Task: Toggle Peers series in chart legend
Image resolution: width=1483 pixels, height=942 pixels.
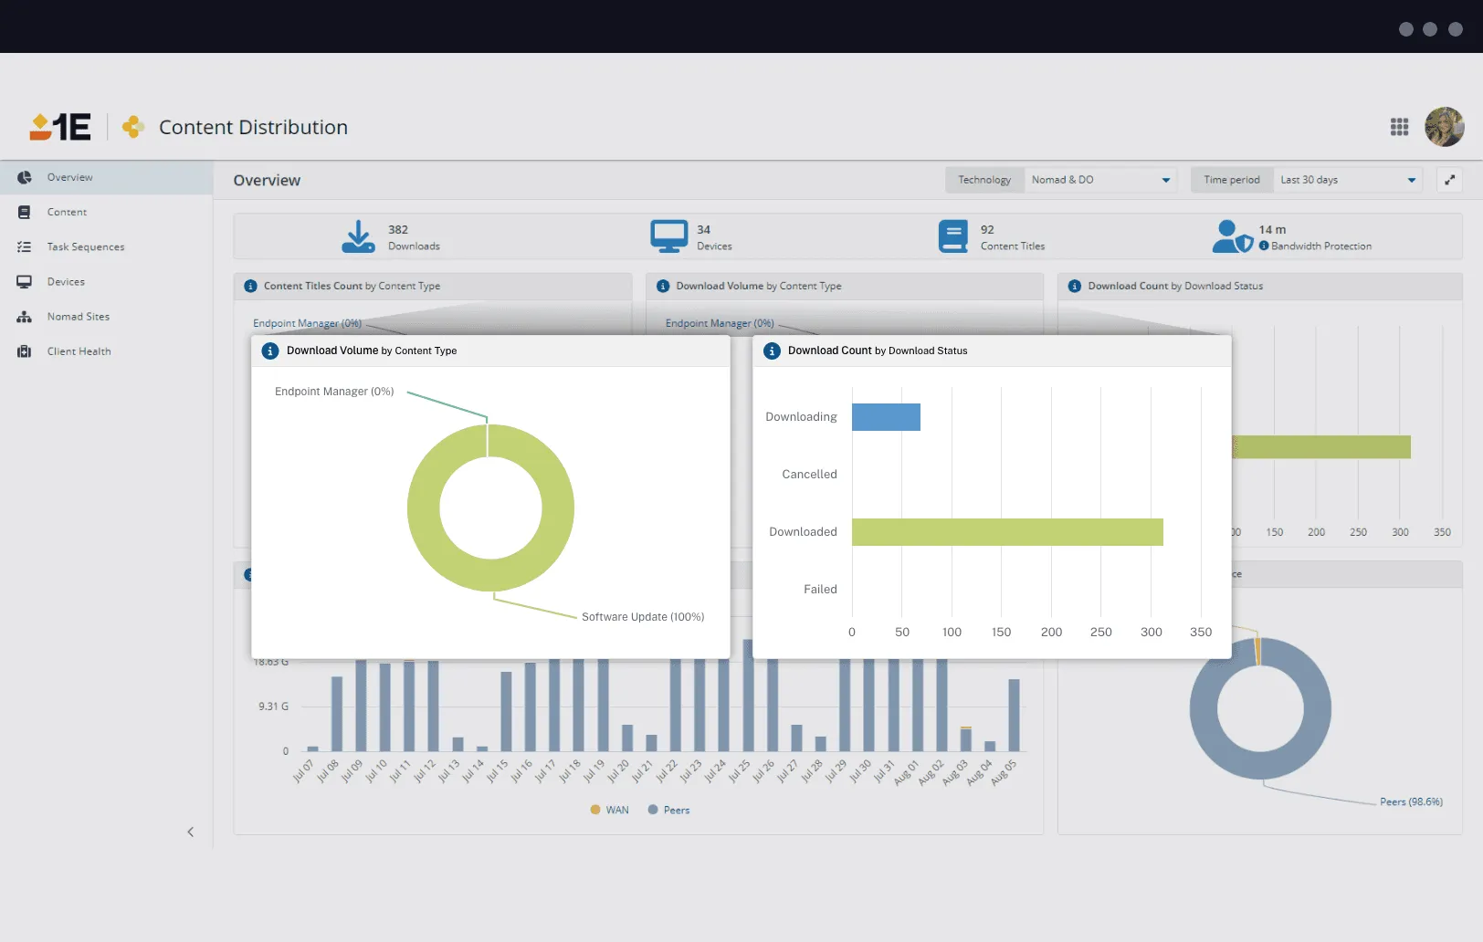Action: (668, 810)
